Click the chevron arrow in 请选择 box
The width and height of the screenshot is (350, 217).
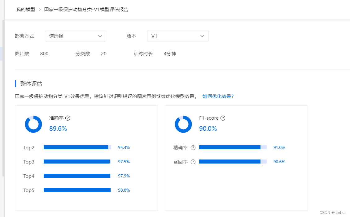point(100,36)
